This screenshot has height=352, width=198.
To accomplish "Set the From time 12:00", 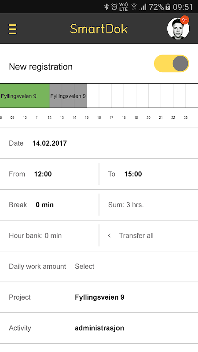I will pos(49,174).
